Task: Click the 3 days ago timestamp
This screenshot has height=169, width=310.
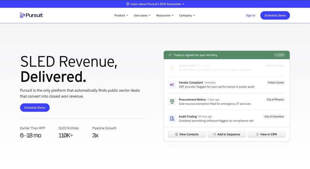Action: click(x=213, y=100)
